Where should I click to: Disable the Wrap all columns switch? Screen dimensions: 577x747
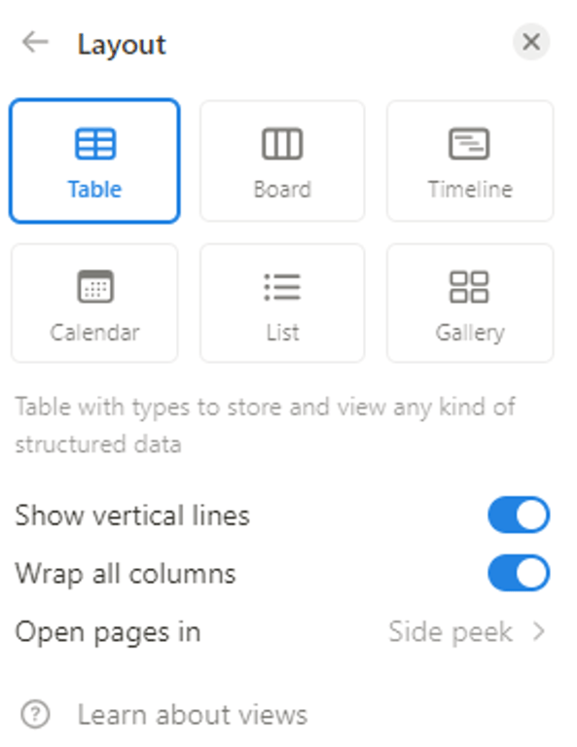519,573
